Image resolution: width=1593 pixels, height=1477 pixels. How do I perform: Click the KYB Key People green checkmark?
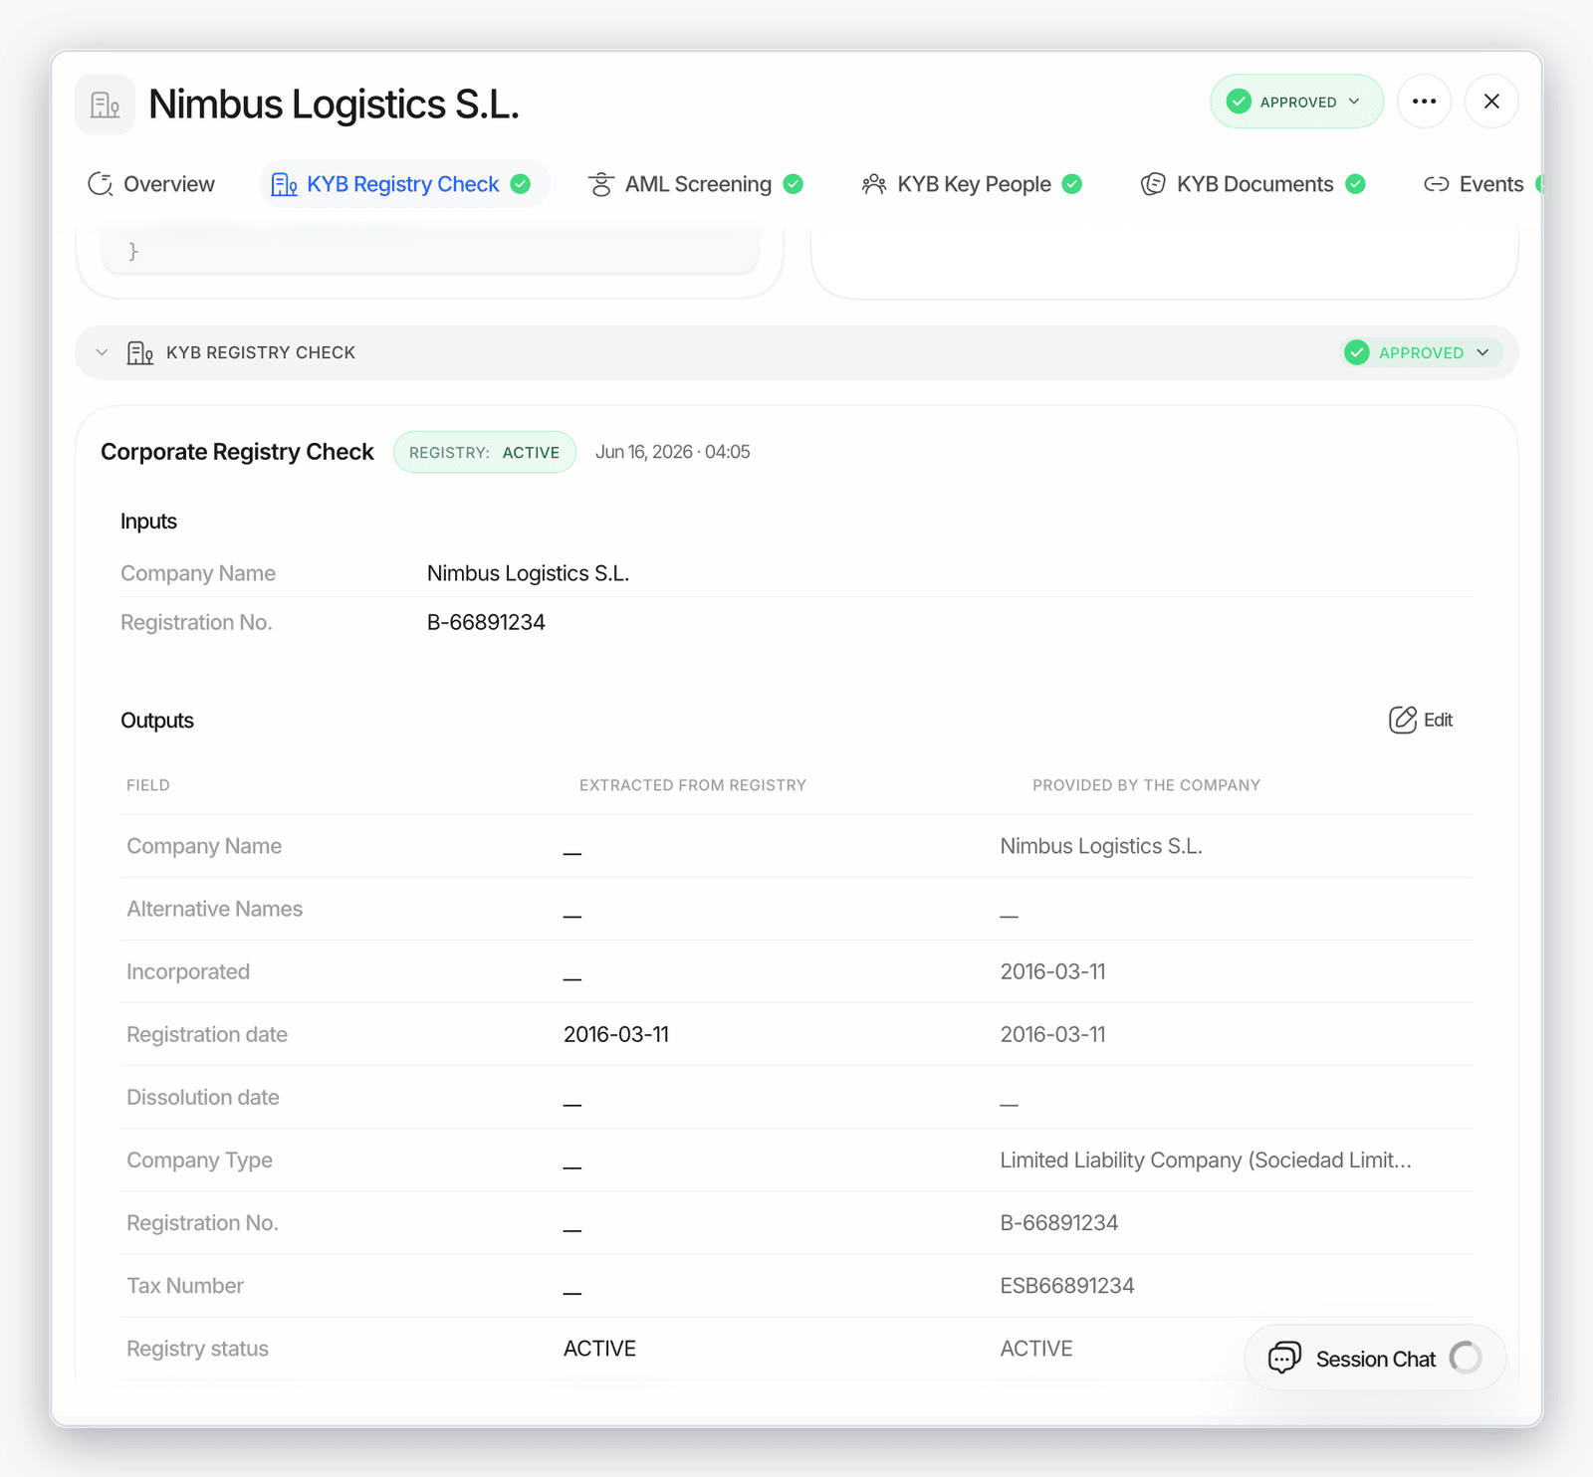[1072, 184]
